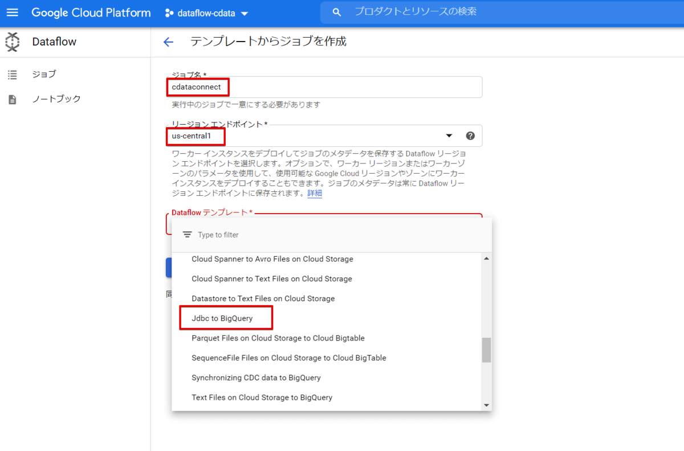684x451 pixels.
Task: Click the Dataflow product heading
Action: click(x=54, y=42)
